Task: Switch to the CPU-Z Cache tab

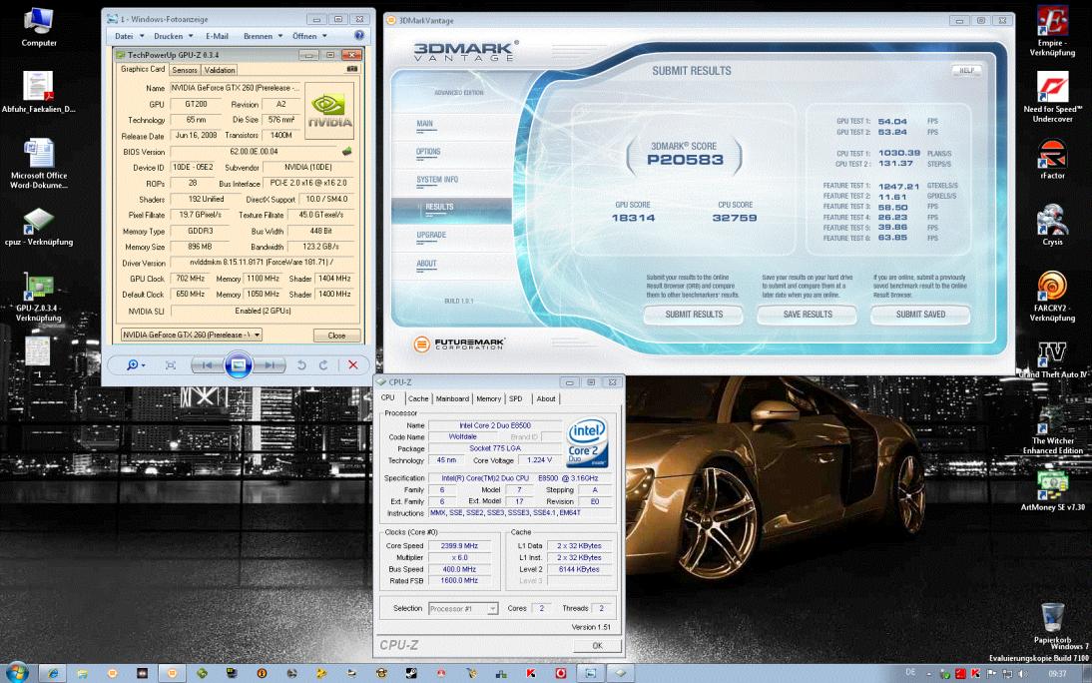Action: [418, 398]
